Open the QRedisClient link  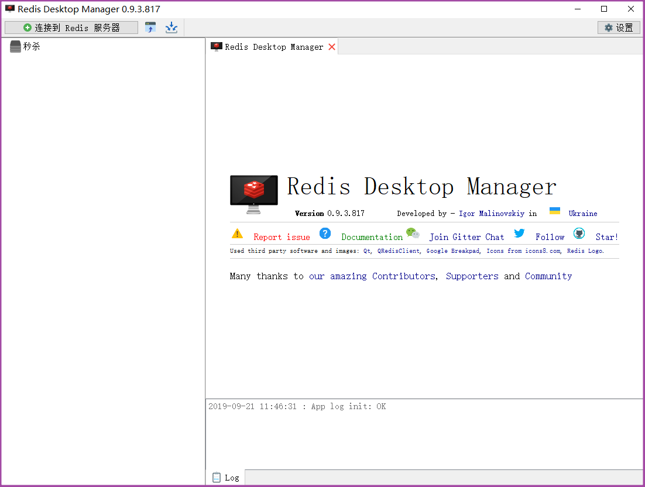399,251
